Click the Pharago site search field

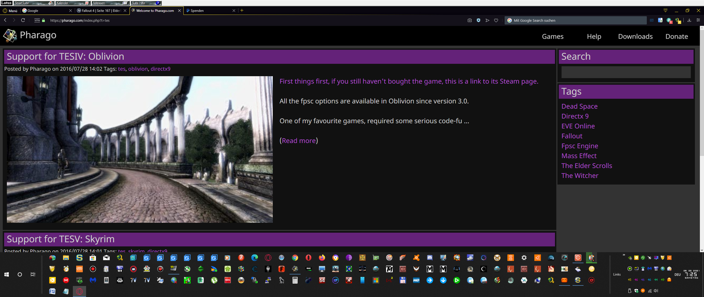coord(626,72)
